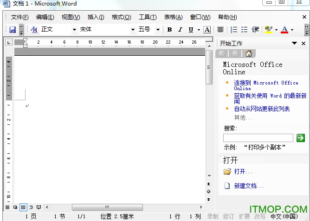
Task: Click the vertical scrollbar up arrow
Action: [x=209, y=46]
